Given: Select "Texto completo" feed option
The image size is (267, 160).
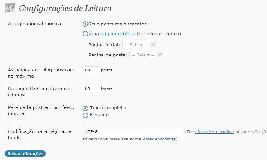Looking at the screenshot, I should [85, 108].
